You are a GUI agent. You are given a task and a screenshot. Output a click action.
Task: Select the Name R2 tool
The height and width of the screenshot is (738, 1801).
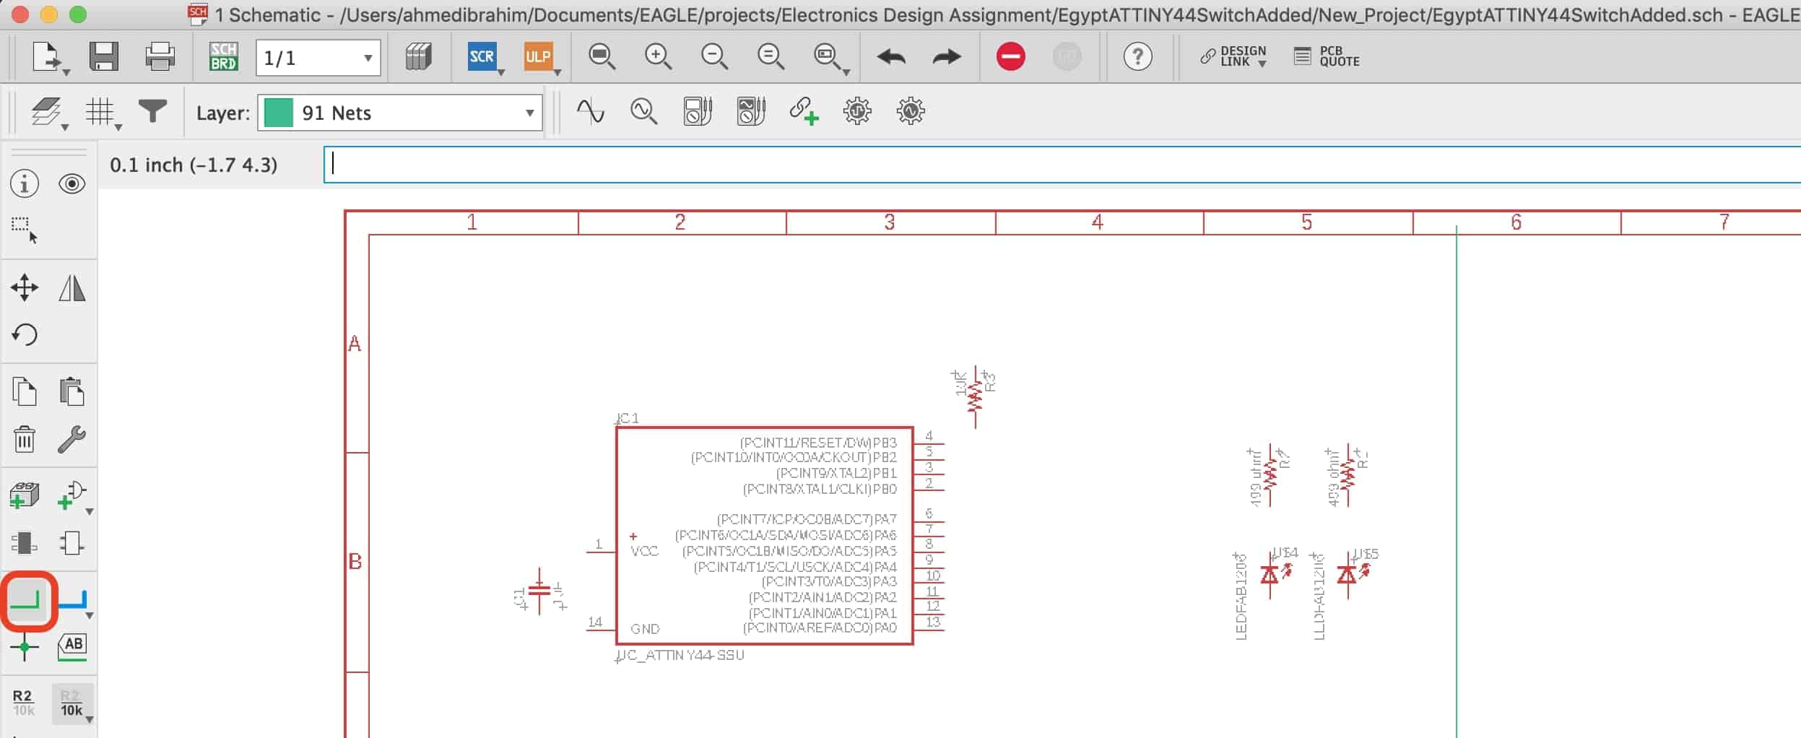(23, 703)
